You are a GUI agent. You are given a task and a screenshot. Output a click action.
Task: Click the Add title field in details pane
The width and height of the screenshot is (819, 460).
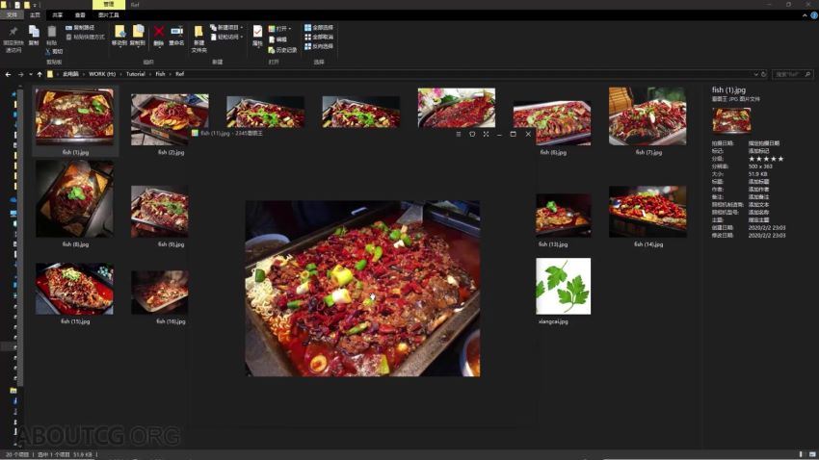(759, 182)
